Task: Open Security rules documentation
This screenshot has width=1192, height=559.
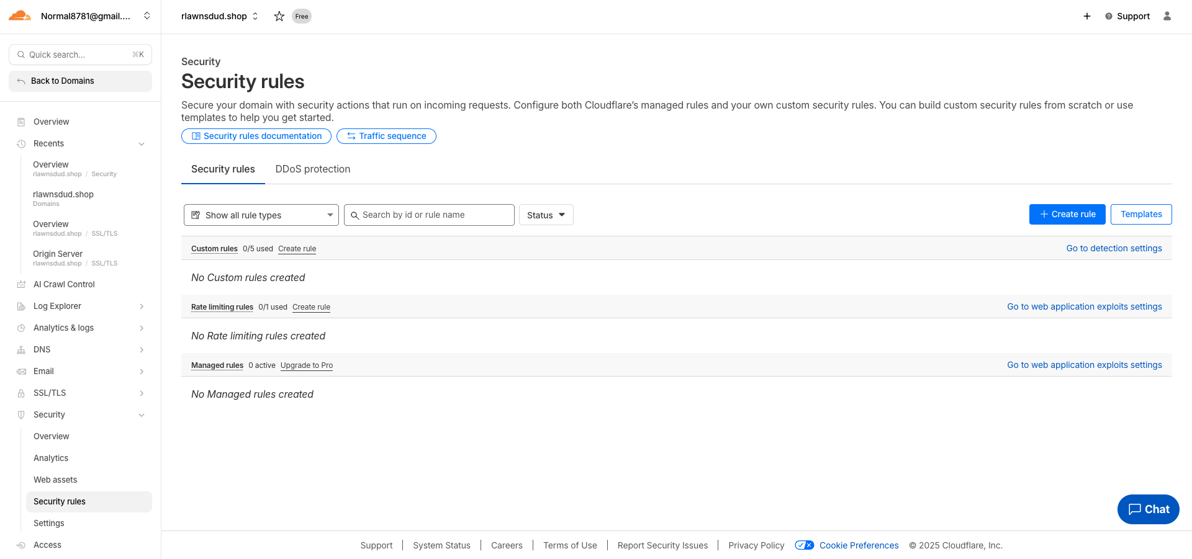Action: coord(256,136)
